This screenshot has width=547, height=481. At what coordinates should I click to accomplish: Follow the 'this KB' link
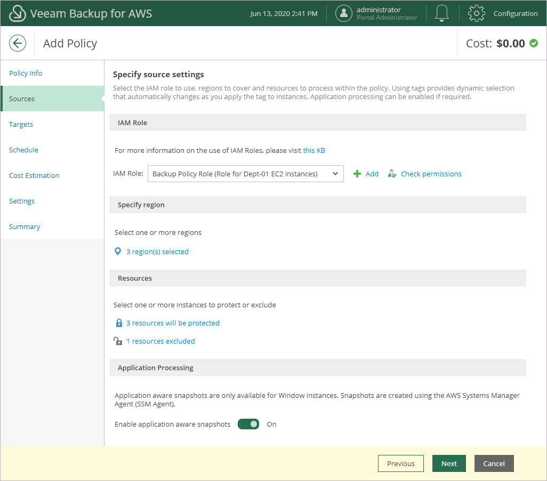pos(314,150)
